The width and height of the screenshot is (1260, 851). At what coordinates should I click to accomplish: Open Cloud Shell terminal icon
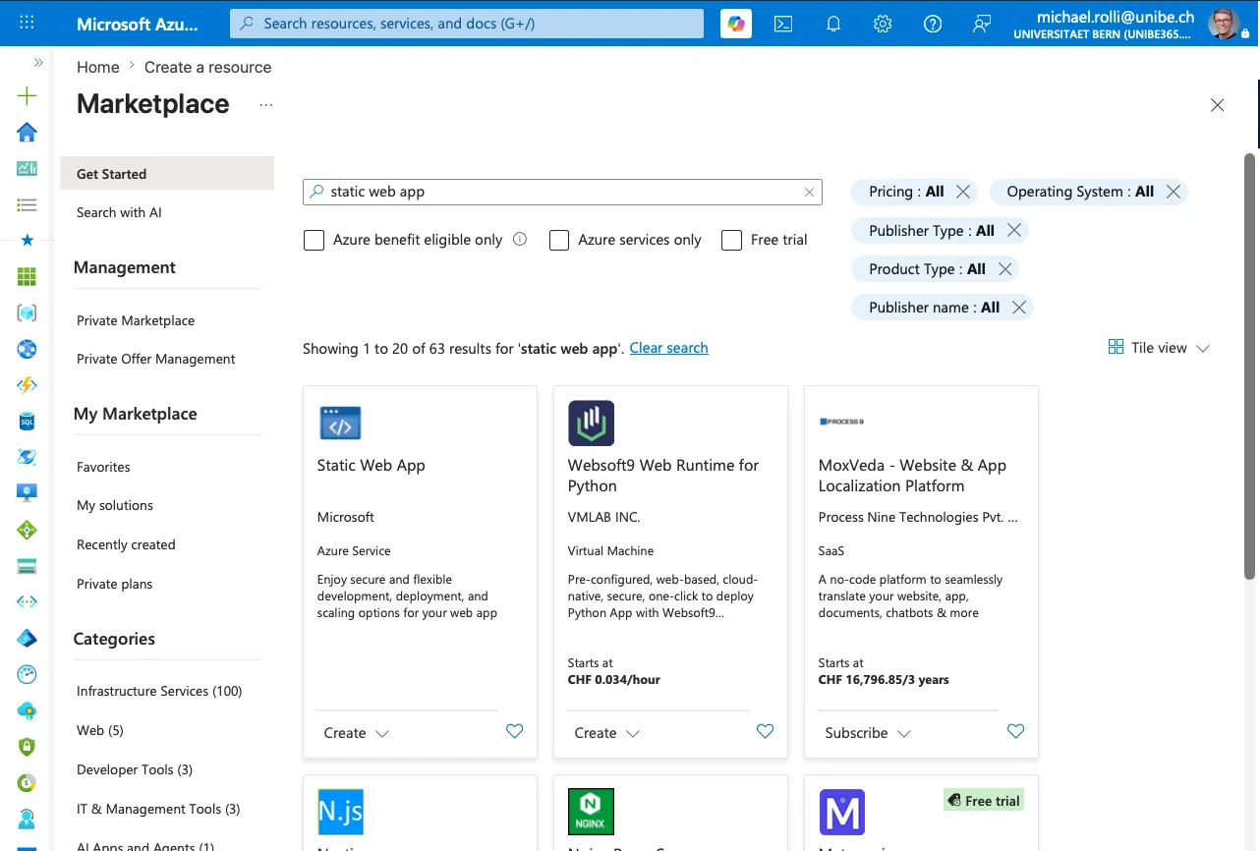783,24
